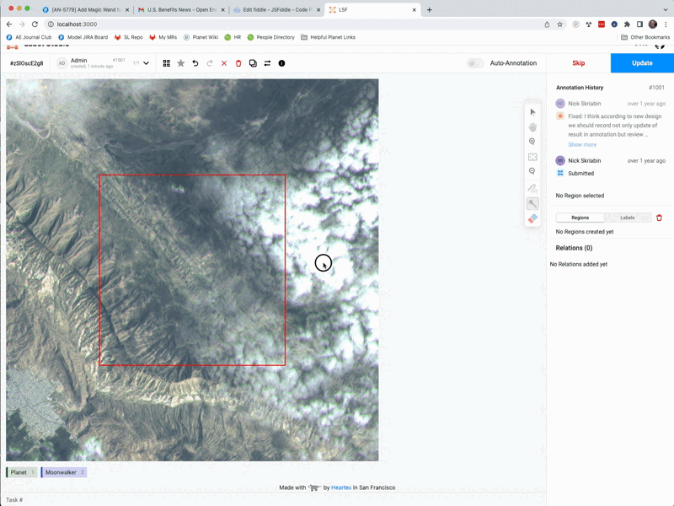Select the Zoom Out tool

coord(532,171)
